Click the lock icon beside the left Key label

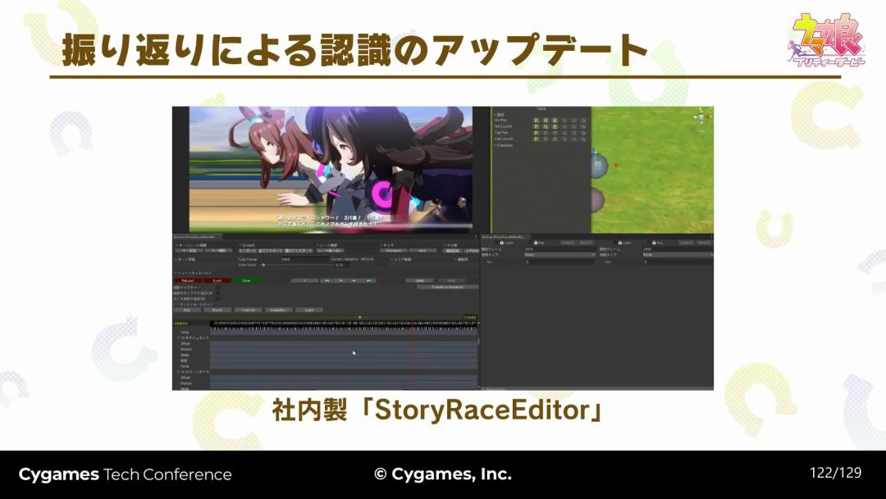(x=537, y=243)
